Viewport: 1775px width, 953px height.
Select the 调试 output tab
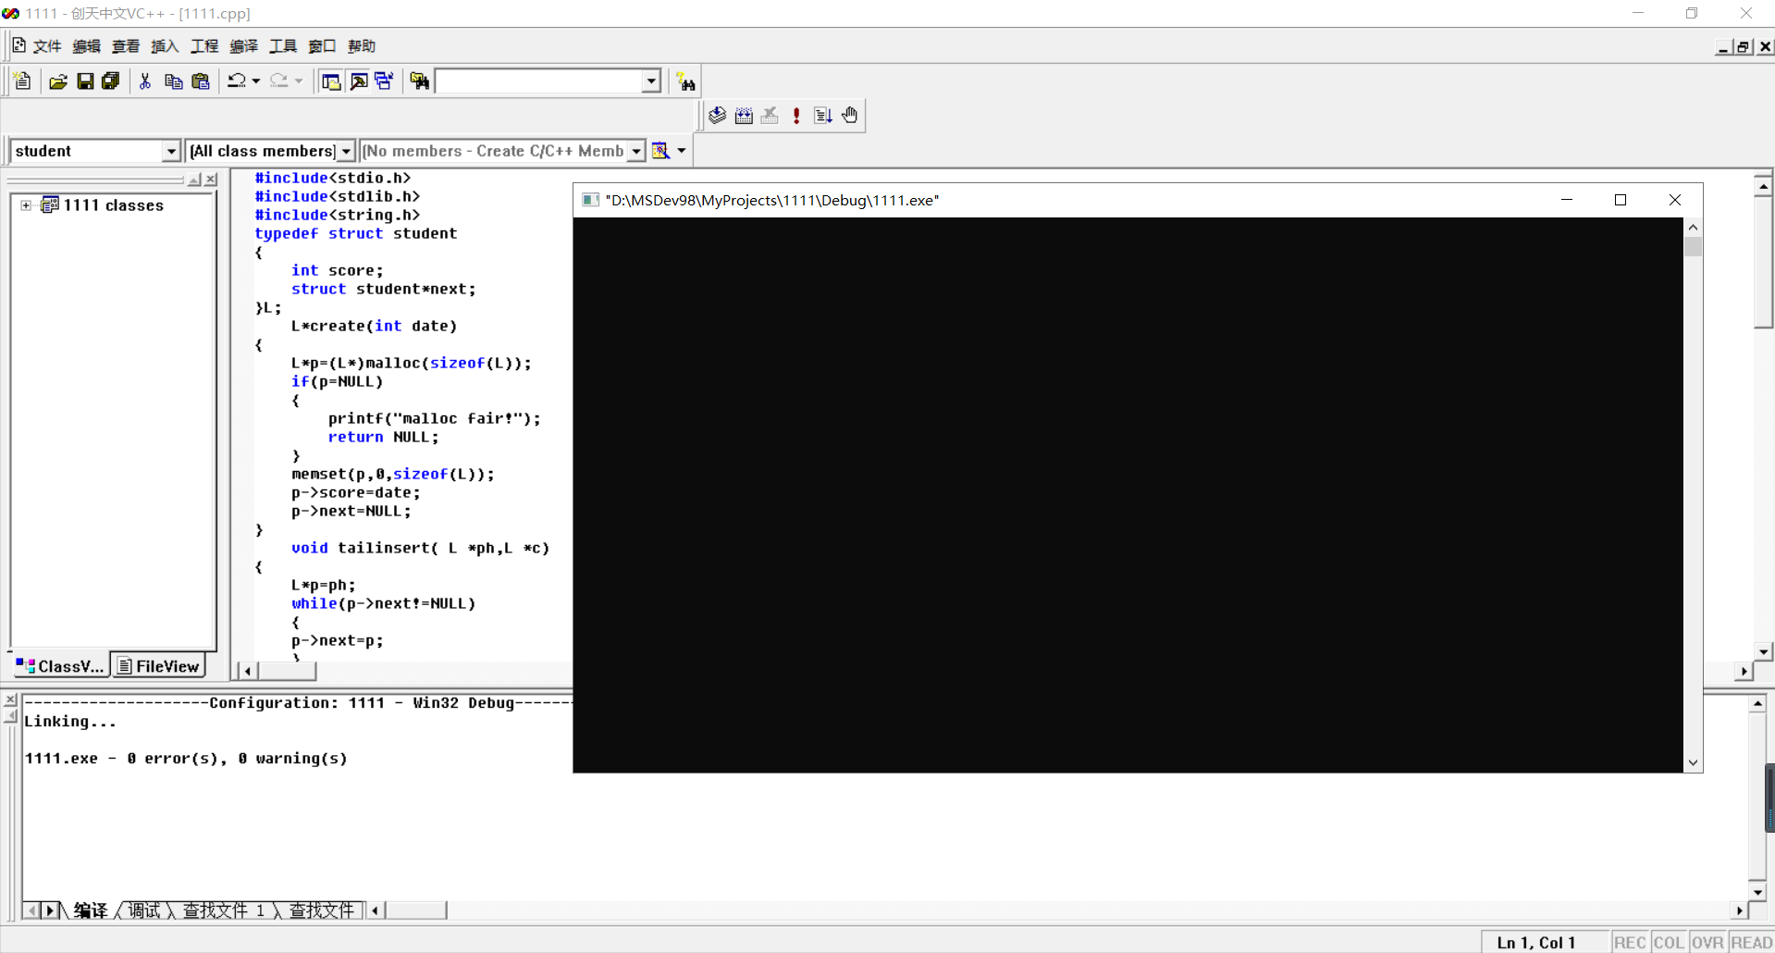(143, 910)
